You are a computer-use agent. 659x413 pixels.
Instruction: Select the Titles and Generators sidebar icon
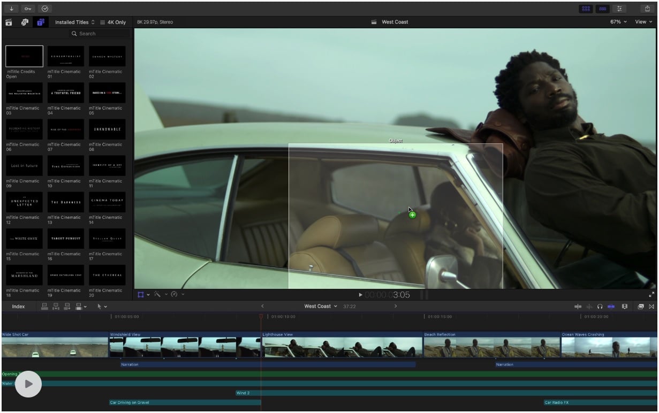[41, 22]
